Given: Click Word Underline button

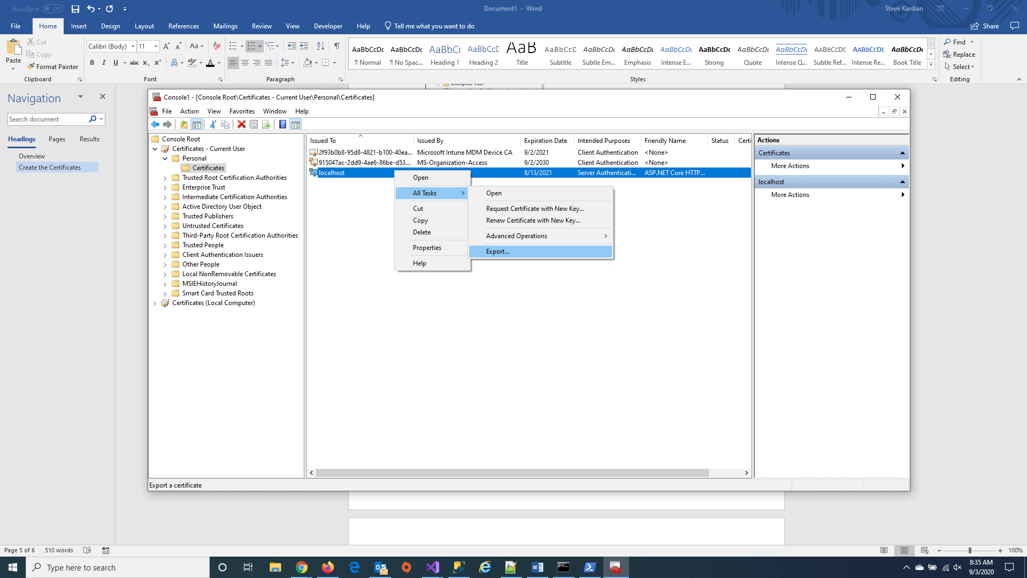Looking at the screenshot, I should coord(116,63).
